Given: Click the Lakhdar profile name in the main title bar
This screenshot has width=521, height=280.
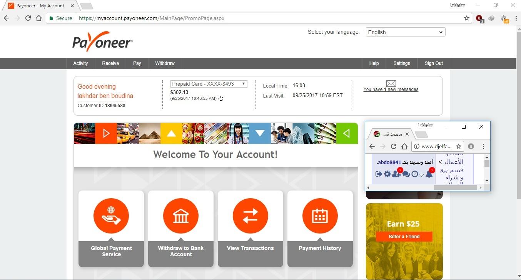Looking at the screenshot, I should 457,5.
